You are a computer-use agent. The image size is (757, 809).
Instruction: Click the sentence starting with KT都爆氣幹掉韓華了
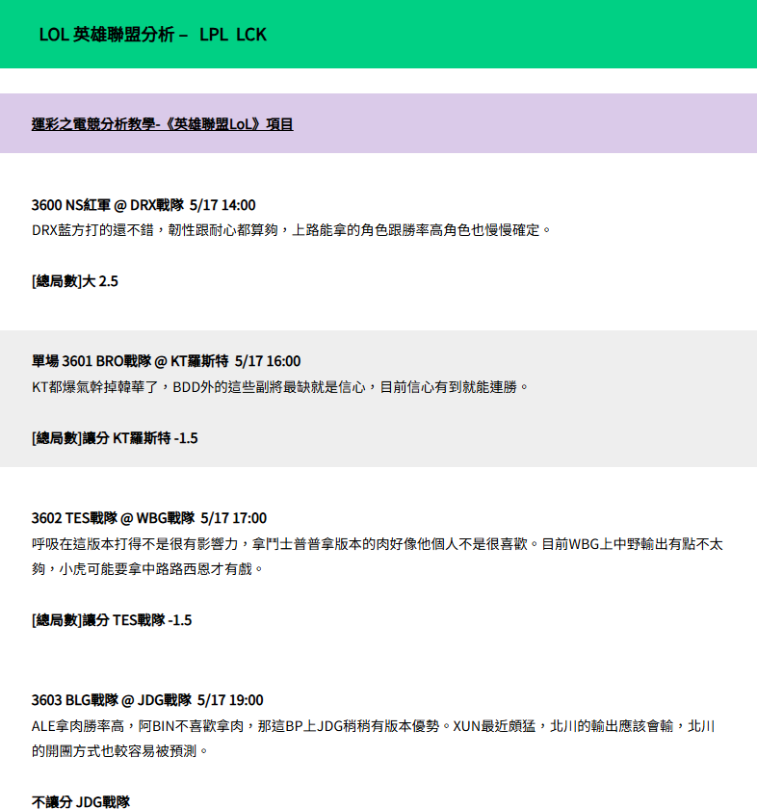[x=279, y=387]
